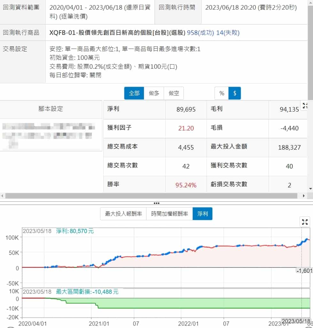Click the three-dot panel splitter handle

(x=156, y=203)
